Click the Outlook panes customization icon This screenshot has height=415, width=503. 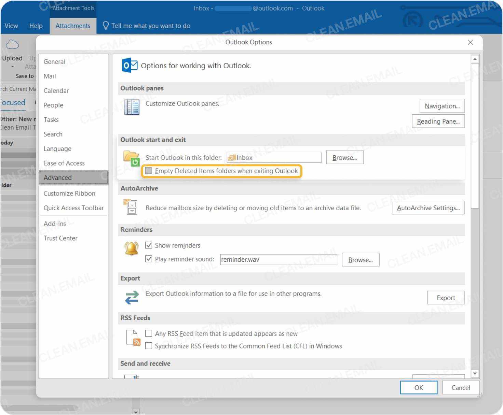[132, 107]
